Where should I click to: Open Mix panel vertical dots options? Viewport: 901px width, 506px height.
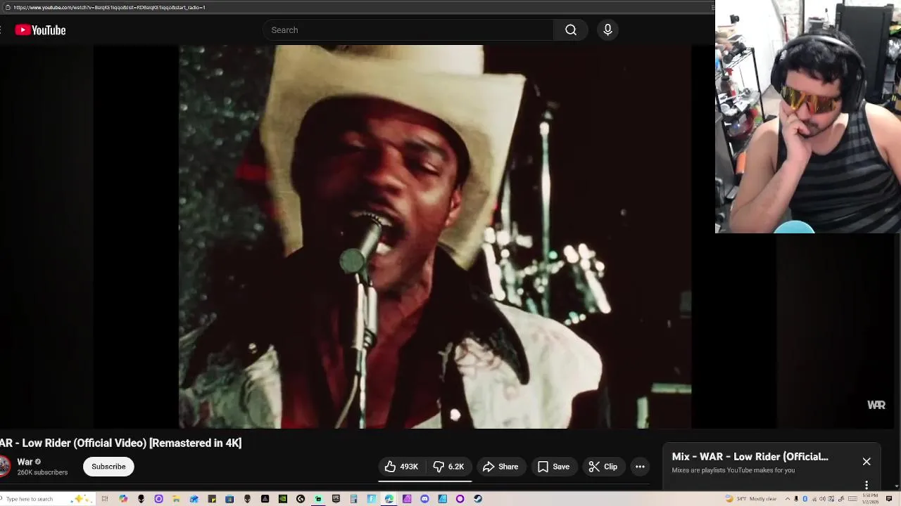coord(867,485)
